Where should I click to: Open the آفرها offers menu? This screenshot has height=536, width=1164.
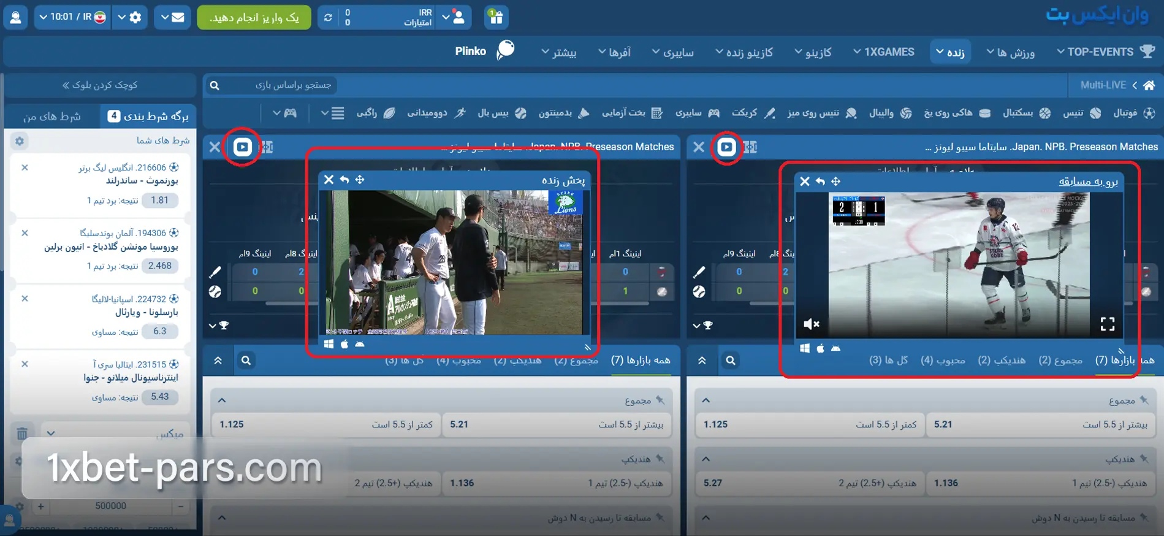coord(614,52)
